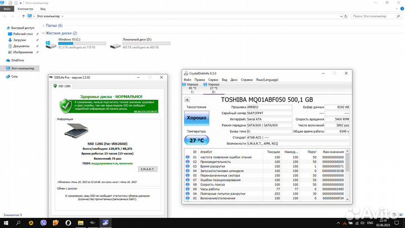Open the Язык(Language) menu
Image resolution: width=405 pixels, height=228 pixels.
click(x=267, y=80)
